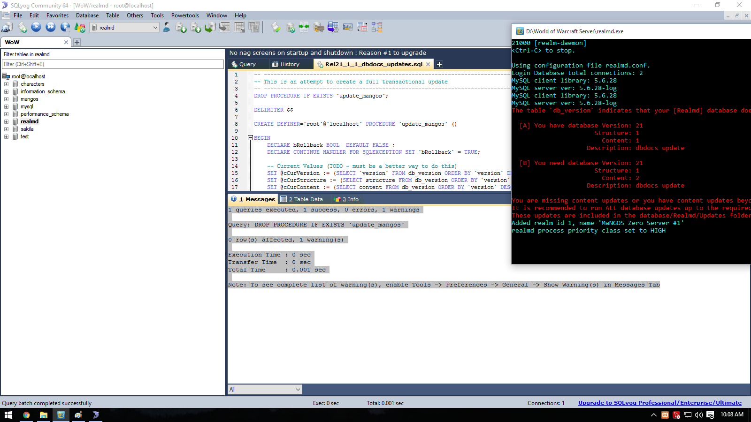751x422 pixels.
Task: Click the table icon with an arrow
Action: click(225, 27)
